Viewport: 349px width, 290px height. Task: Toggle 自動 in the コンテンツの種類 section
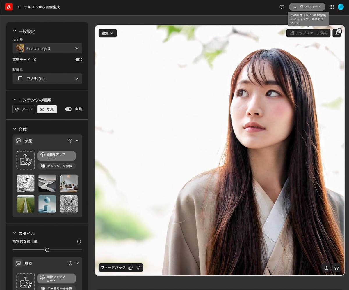coord(69,109)
